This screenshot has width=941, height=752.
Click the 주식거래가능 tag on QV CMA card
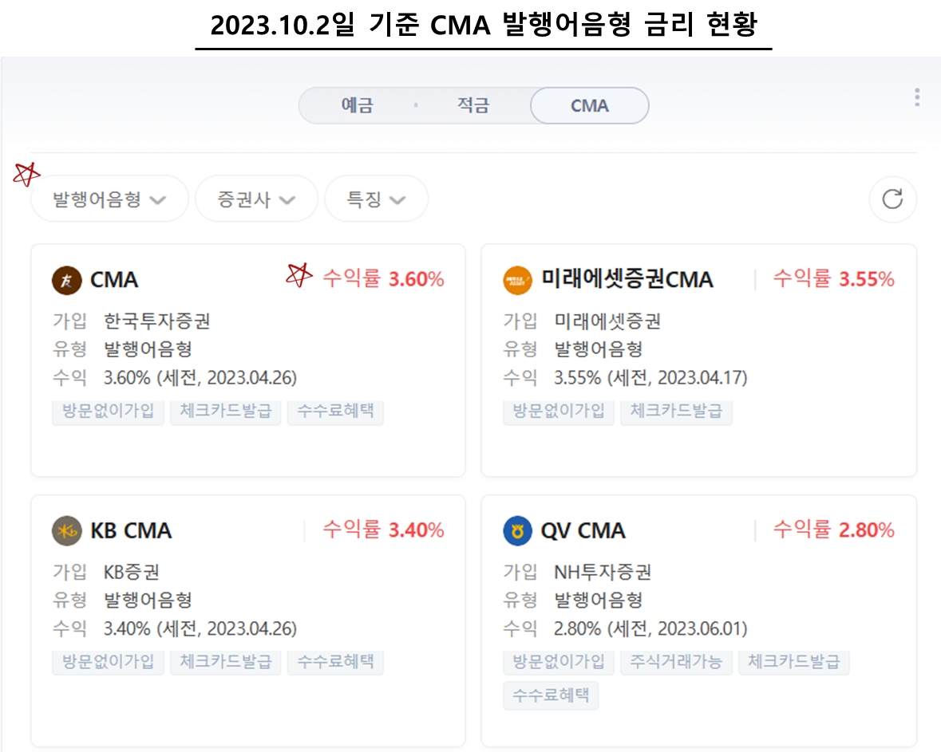pos(676,662)
